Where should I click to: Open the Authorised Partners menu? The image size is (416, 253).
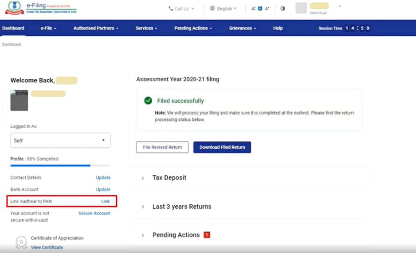point(96,28)
